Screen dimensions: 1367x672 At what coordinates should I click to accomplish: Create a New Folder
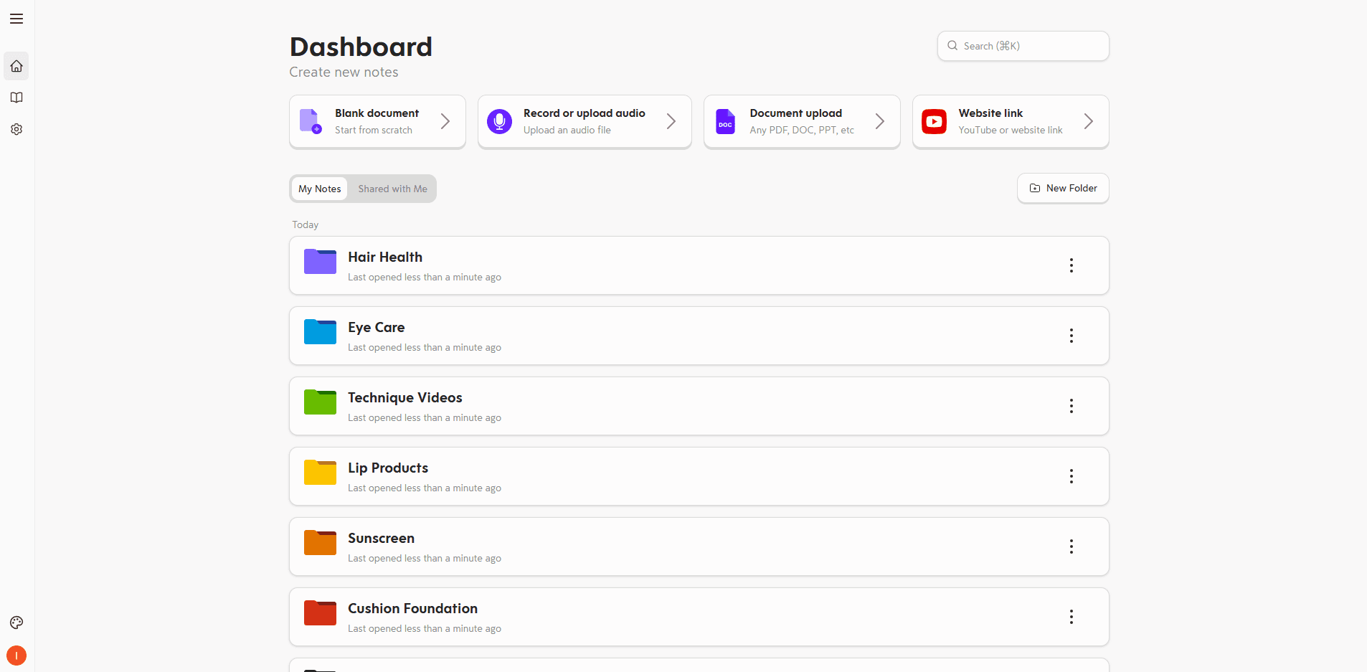[x=1063, y=188]
